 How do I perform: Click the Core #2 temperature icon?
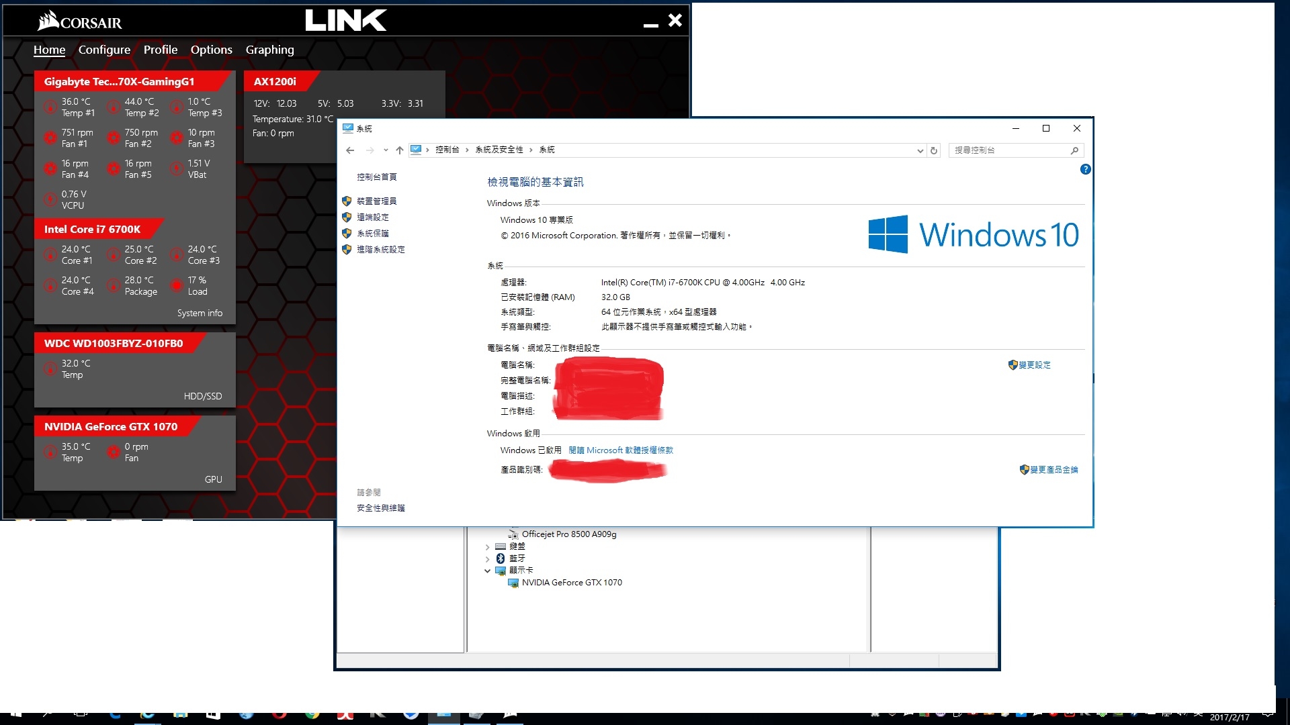click(x=114, y=254)
